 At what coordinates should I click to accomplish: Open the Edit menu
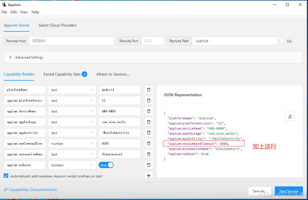pos(14,12)
